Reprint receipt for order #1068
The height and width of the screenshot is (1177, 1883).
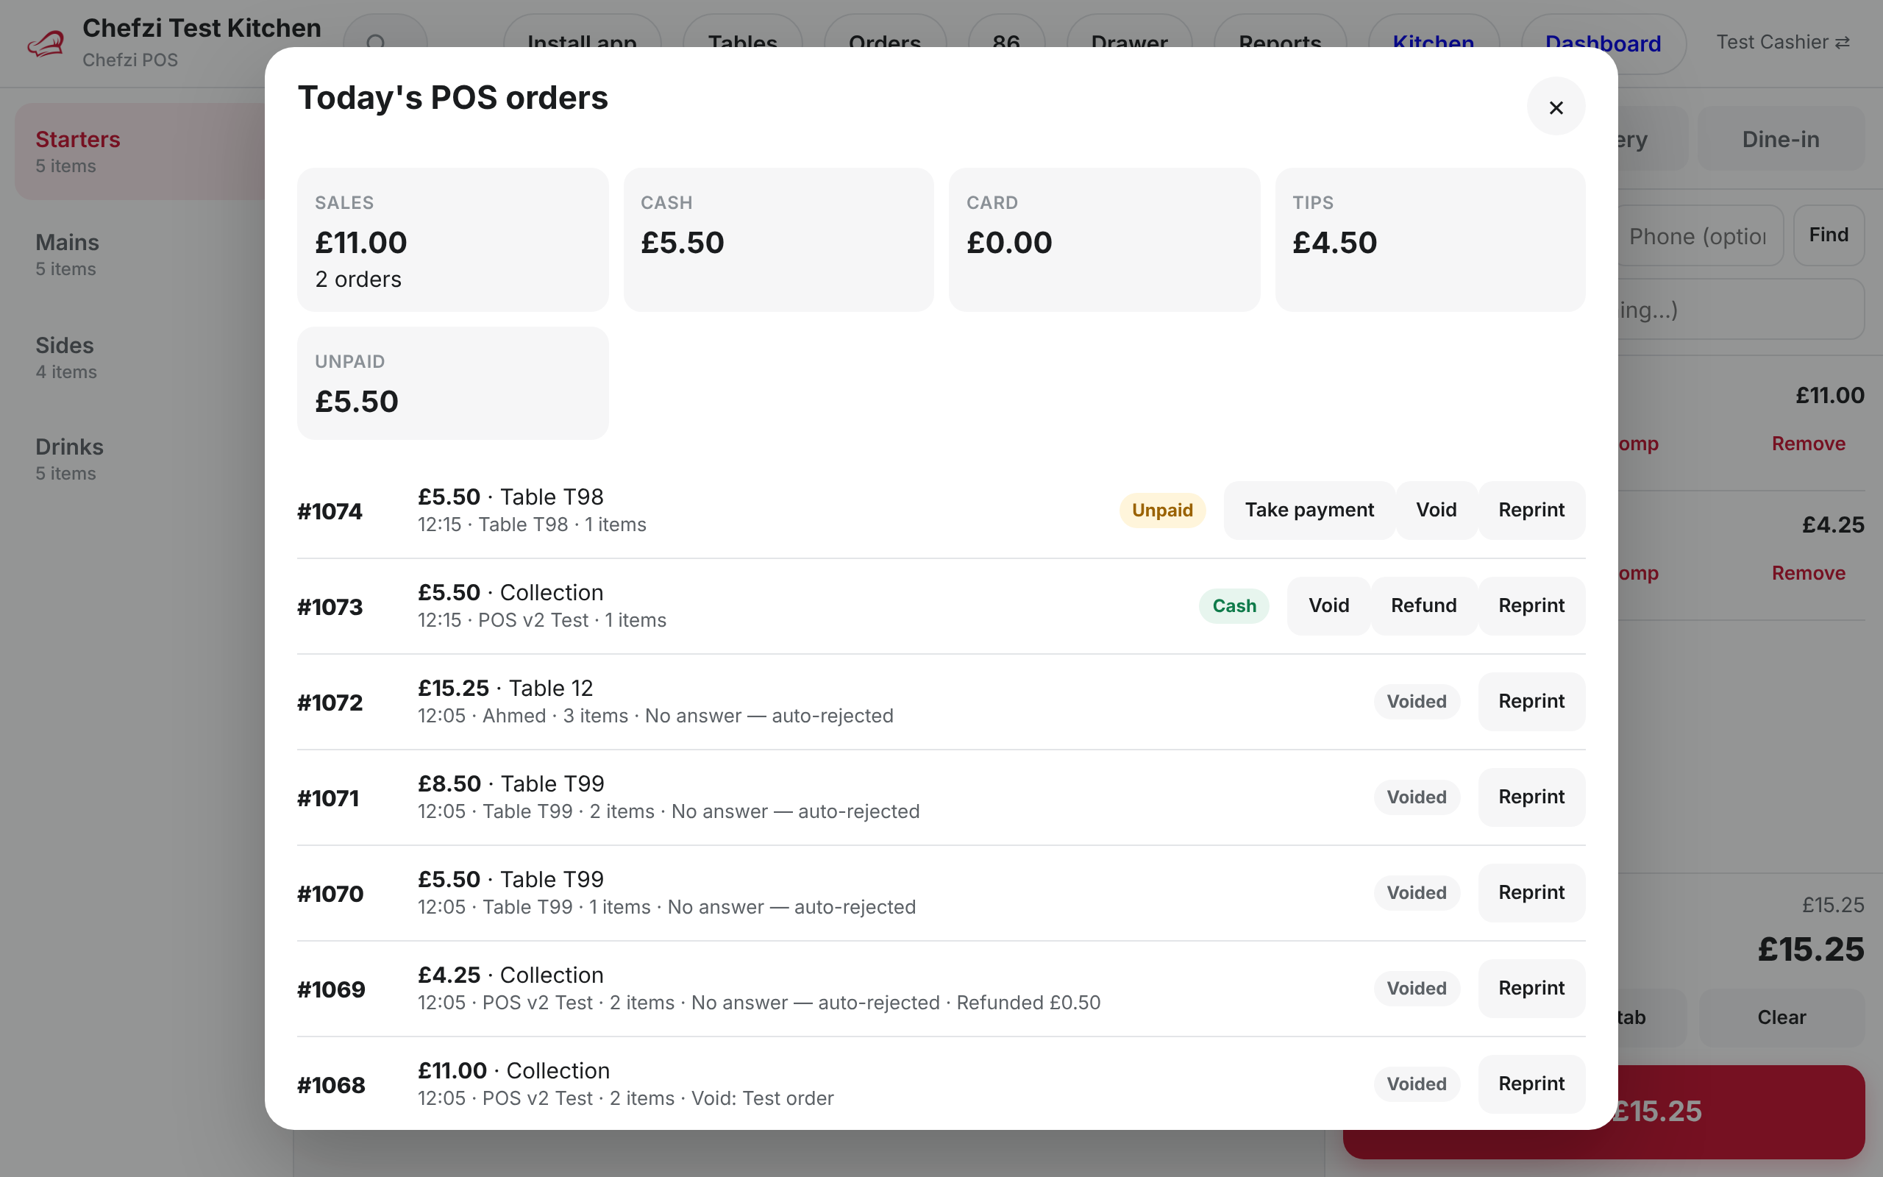coord(1531,1084)
